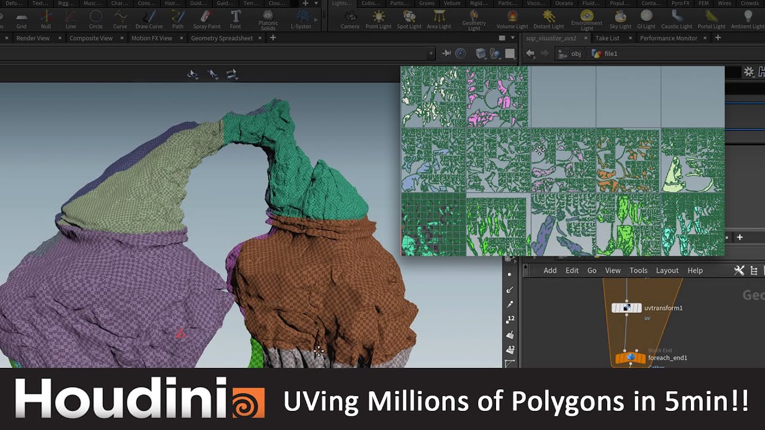Open the viewport shading cube dropdown
Viewport: 765px width, 430px height.
tap(480, 54)
